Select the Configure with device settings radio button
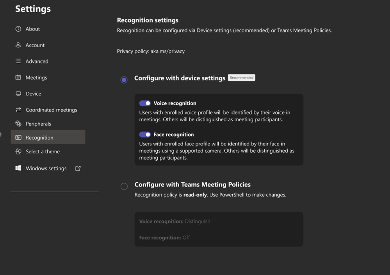The image size is (390, 275). (124, 80)
